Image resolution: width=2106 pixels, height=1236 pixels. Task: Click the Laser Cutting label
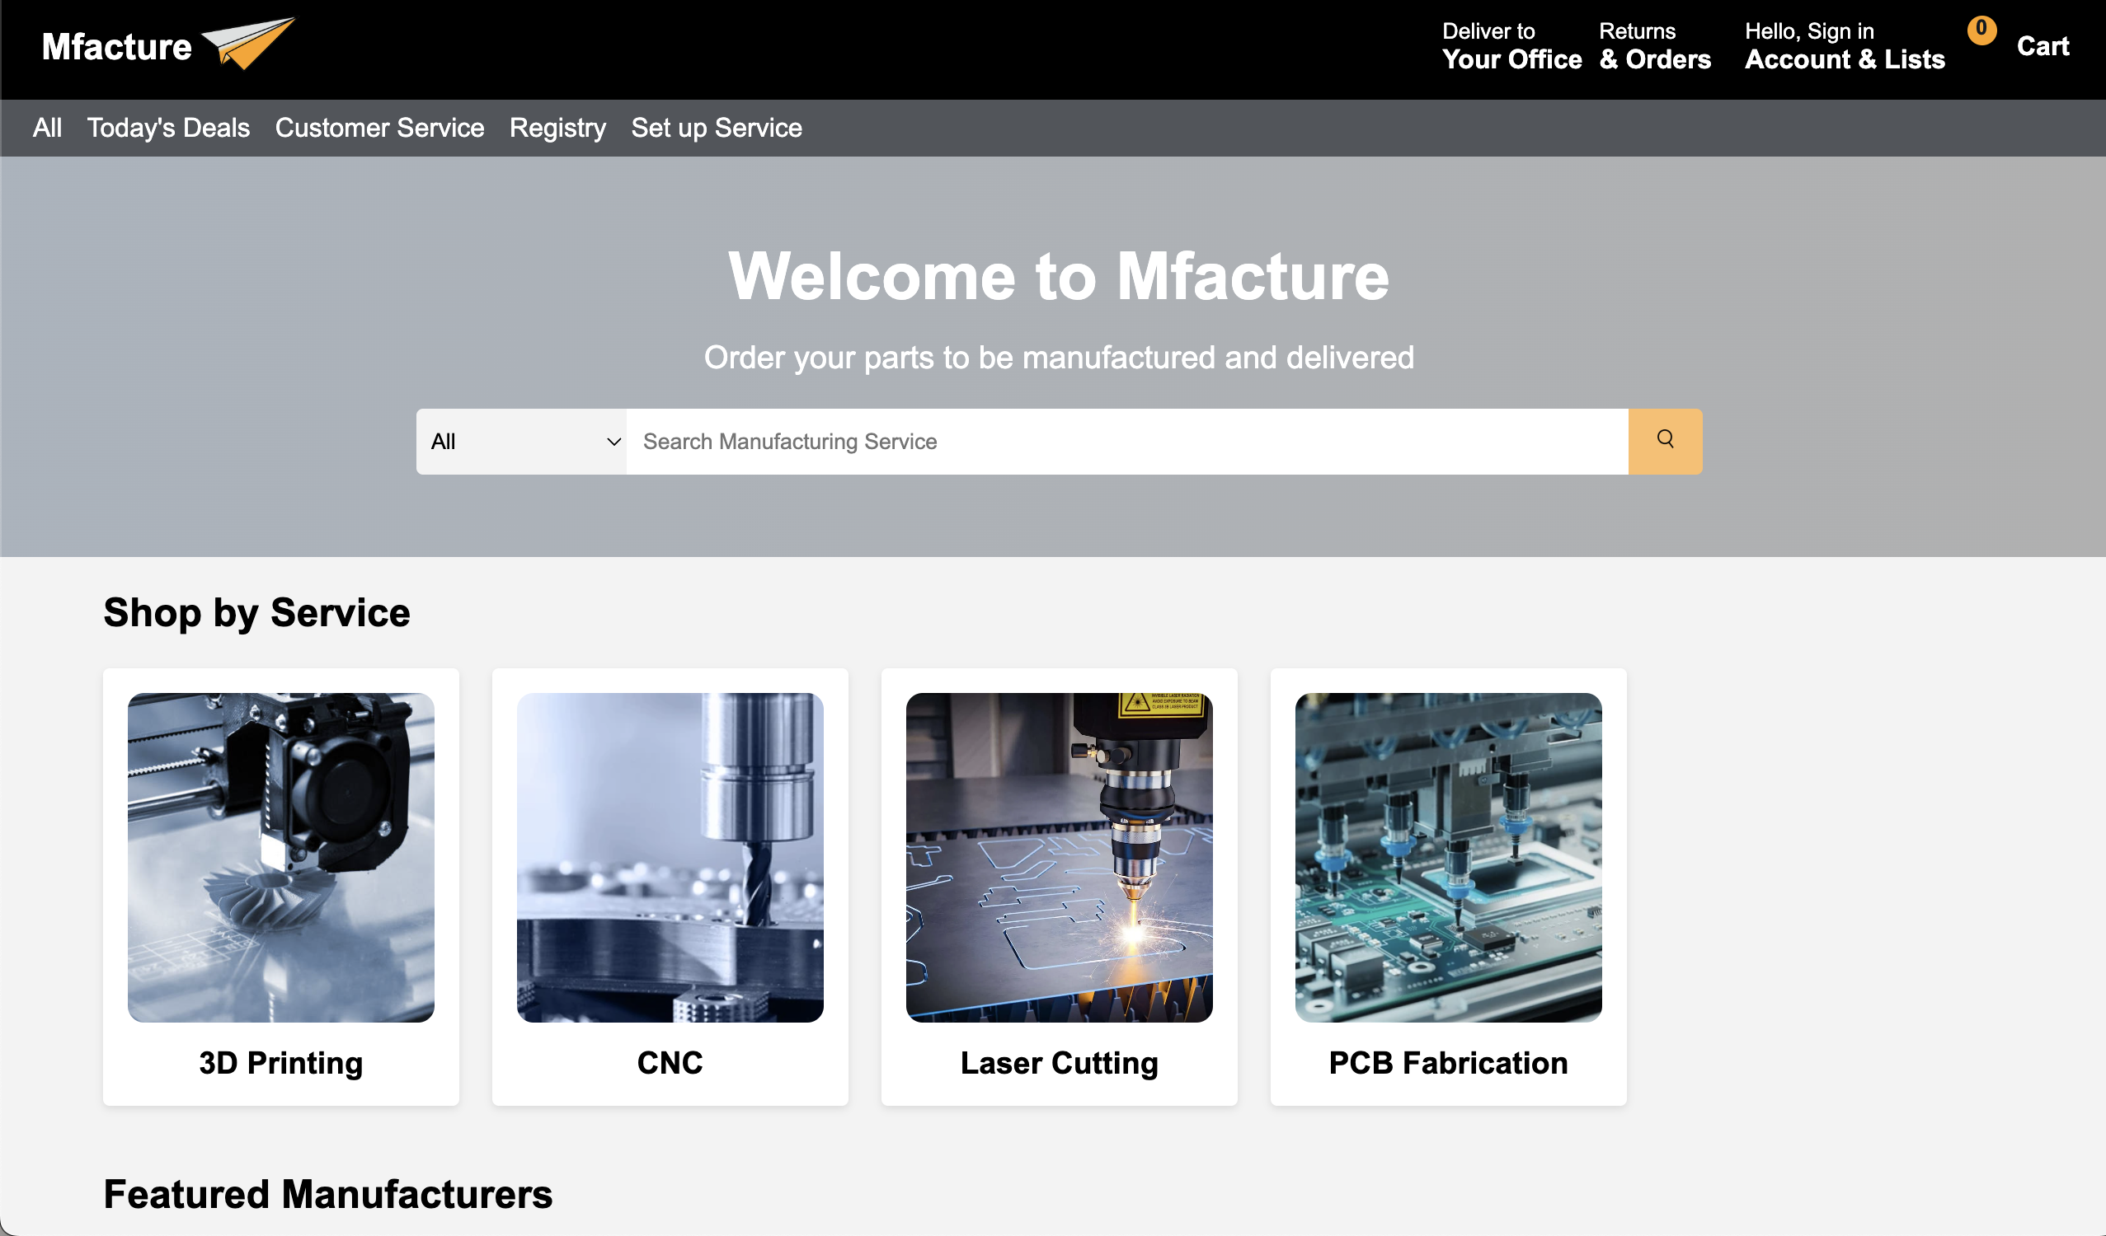(x=1059, y=1063)
